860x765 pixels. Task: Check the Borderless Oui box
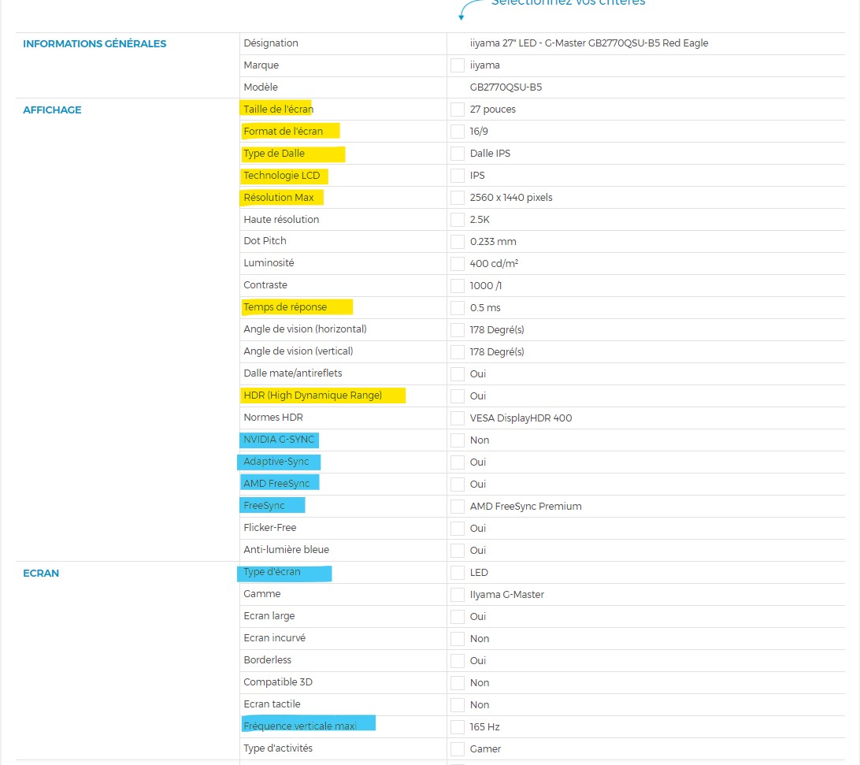coord(458,660)
